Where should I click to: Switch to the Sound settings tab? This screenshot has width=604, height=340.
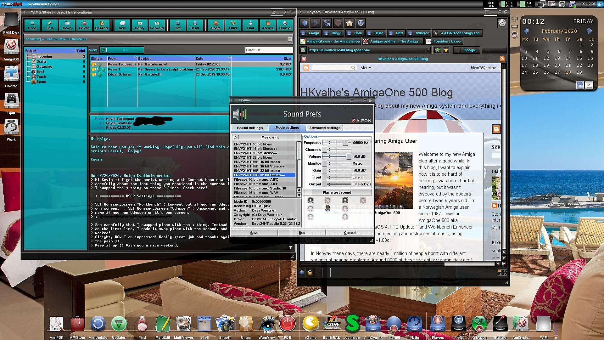[249, 128]
